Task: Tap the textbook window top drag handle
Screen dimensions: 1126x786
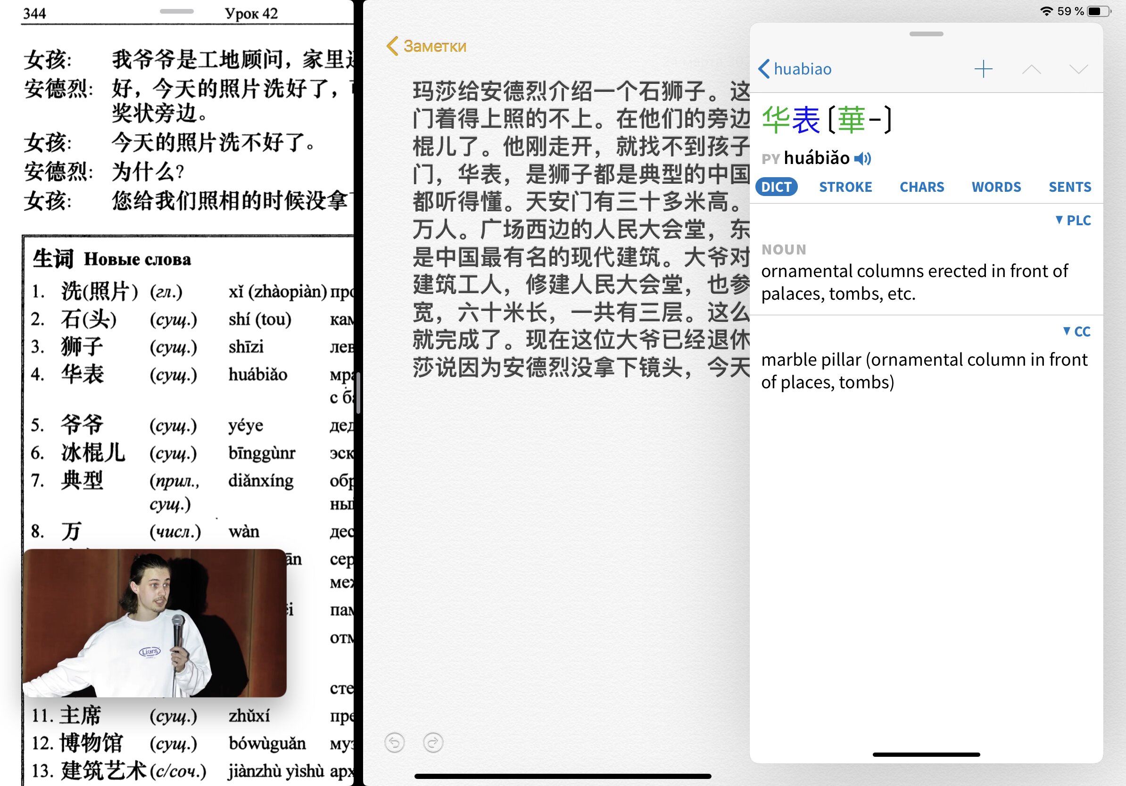Action: tap(176, 11)
